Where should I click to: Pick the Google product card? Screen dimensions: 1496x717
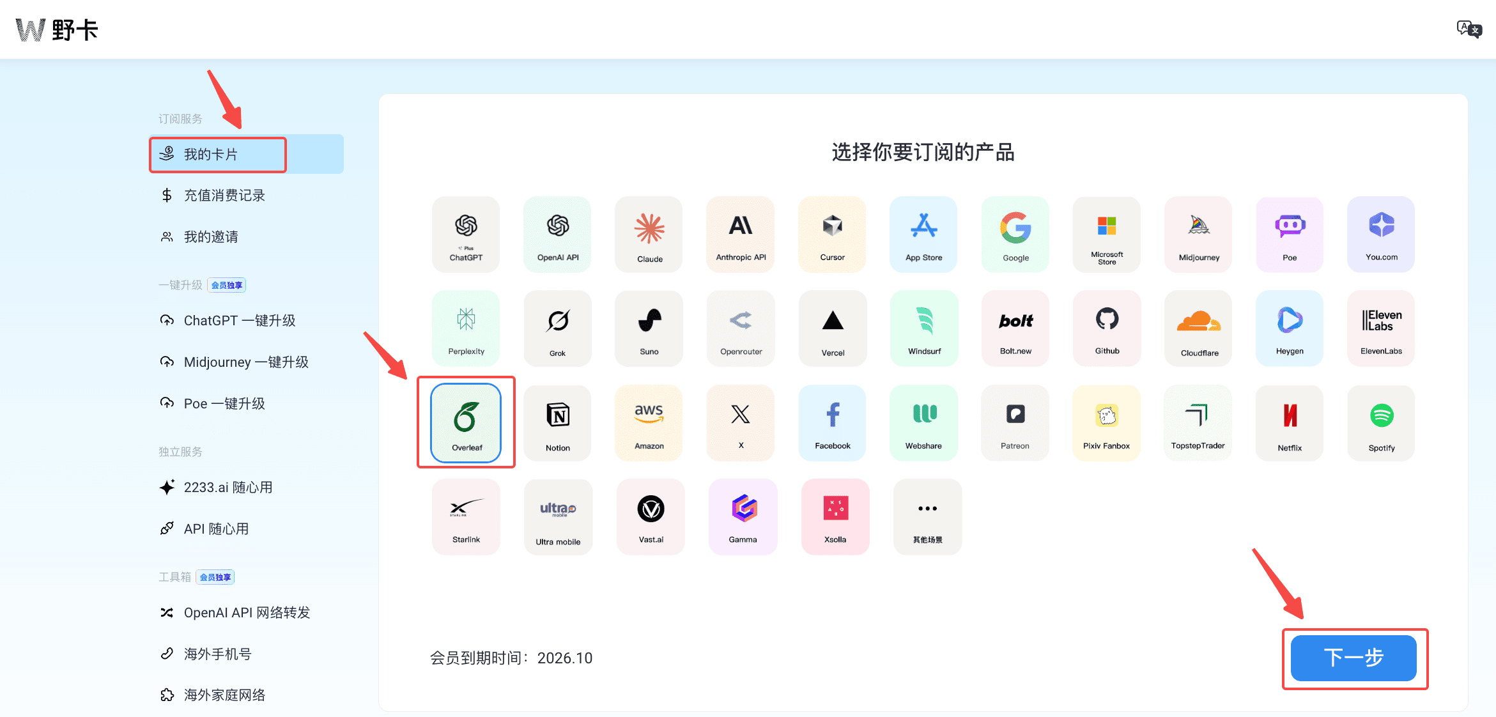click(x=1015, y=234)
